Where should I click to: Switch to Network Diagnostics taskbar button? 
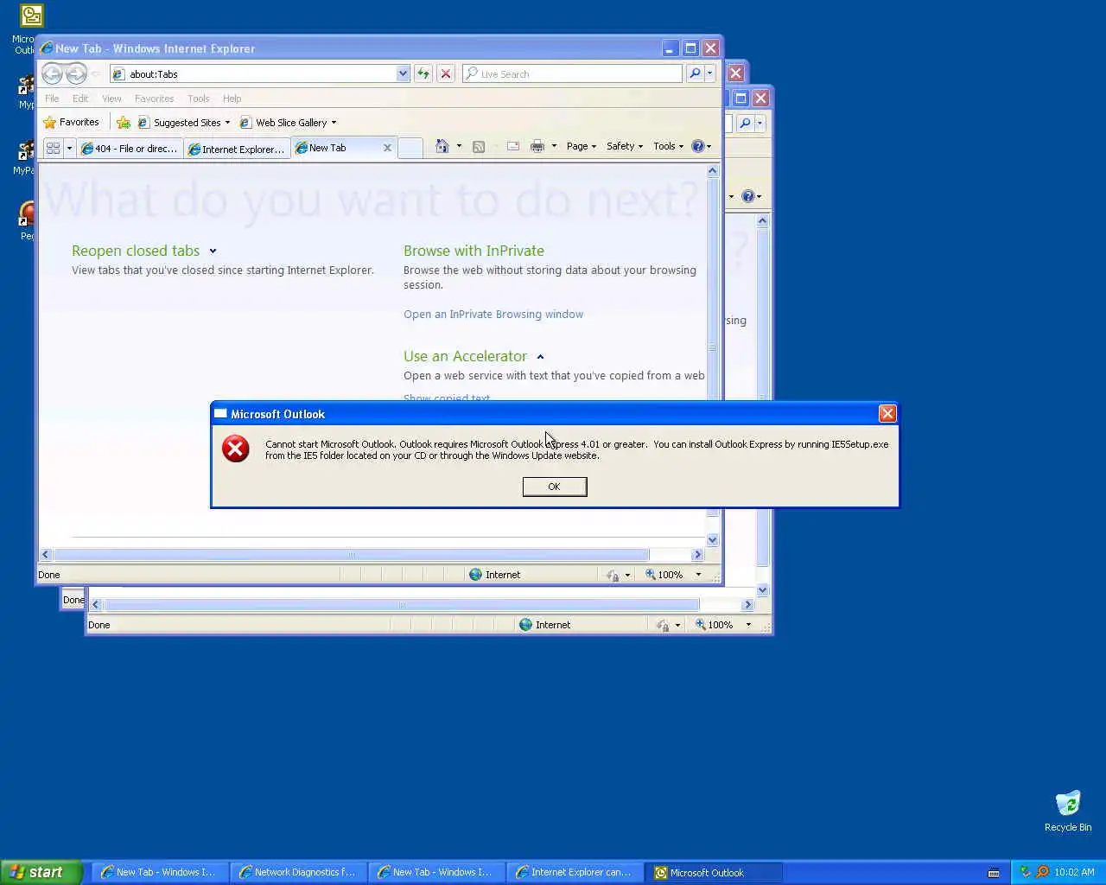[298, 872]
